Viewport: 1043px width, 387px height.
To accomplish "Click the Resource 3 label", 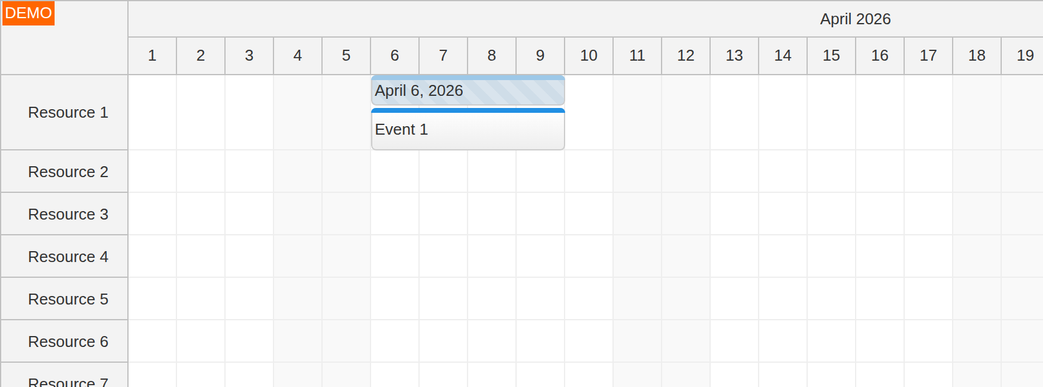I will tap(67, 214).
